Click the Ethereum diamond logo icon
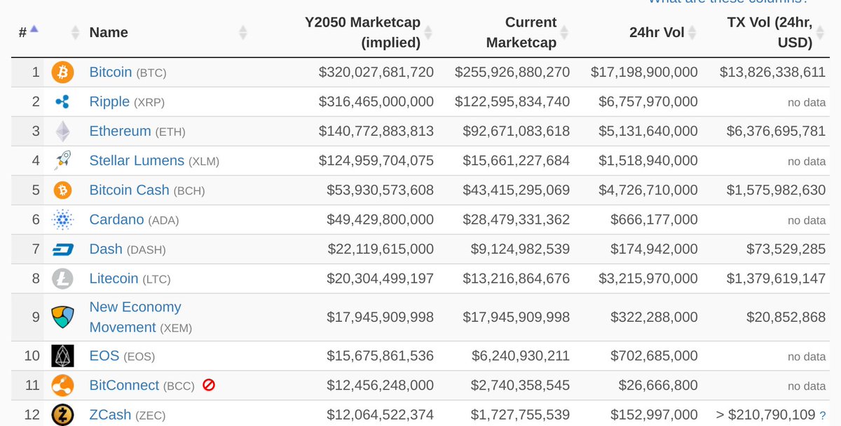This screenshot has width=841, height=426. tap(62, 132)
